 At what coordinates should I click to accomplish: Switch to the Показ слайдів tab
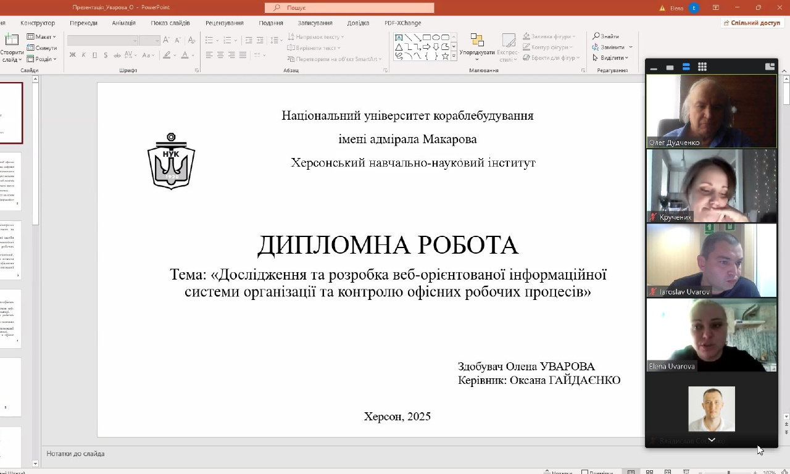170,23
